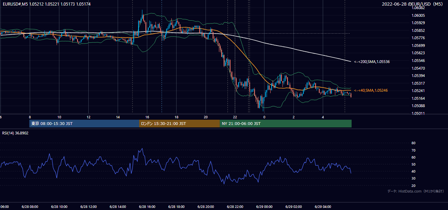
Task: Click price axis value 1.05776
Action: tap(419, 38)
